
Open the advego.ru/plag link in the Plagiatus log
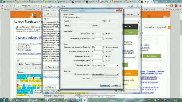point(51,77)
